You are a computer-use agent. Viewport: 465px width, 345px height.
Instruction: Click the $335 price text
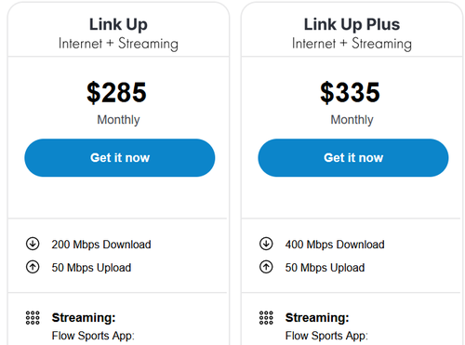coord(350,92)
